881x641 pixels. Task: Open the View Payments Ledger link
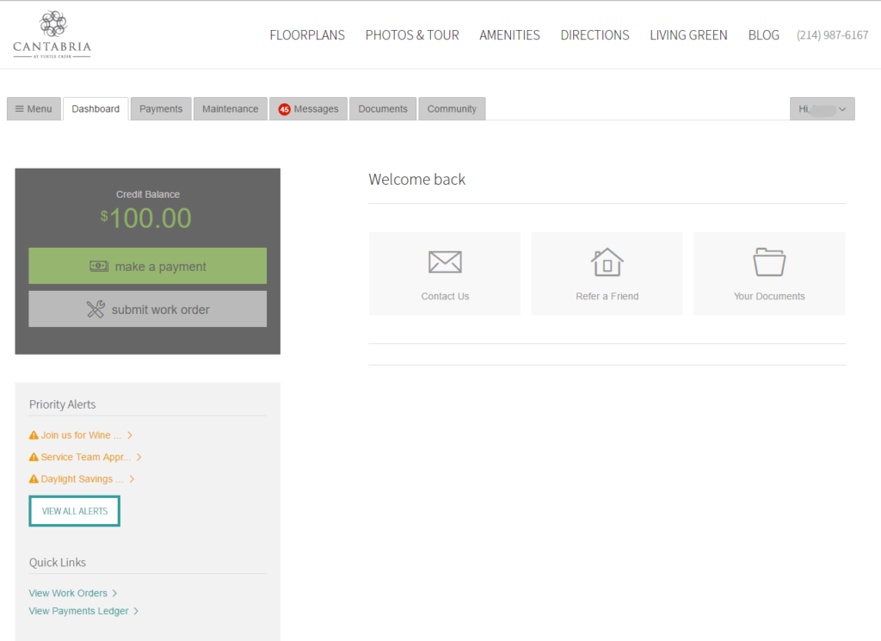pos(77,611)
